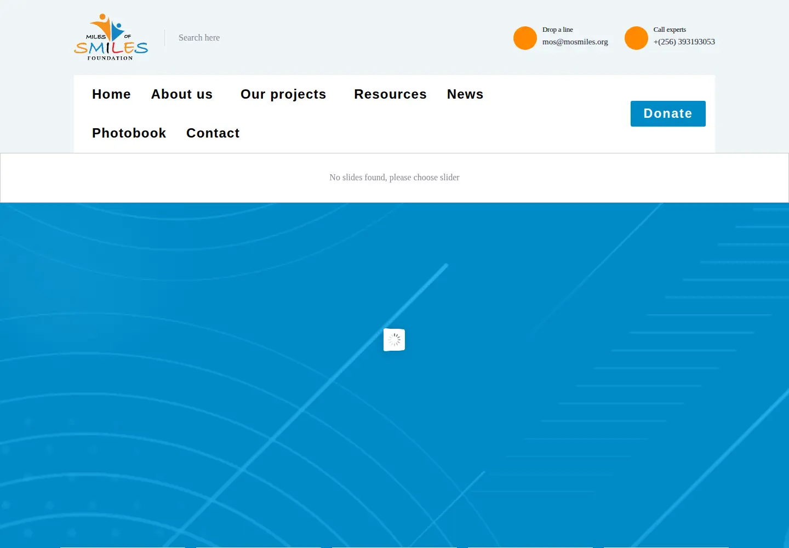Click the 'Drop a line' label
Screen dimensions: 789x548
pos(558,30)
